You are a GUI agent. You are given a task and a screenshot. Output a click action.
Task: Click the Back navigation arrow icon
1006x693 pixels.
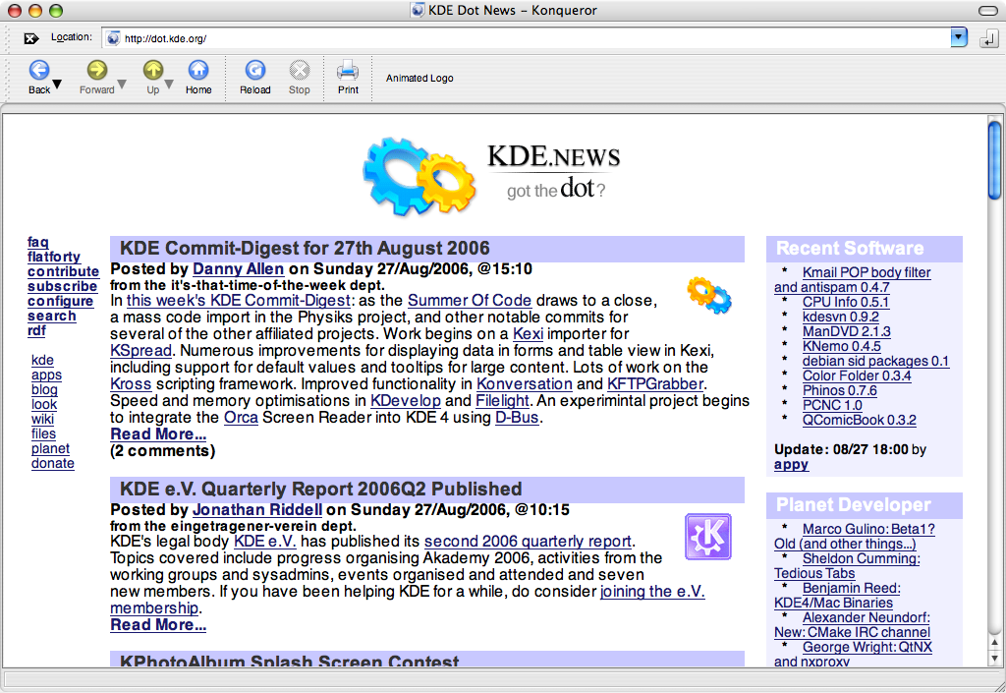pos(39,69)
